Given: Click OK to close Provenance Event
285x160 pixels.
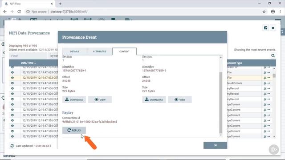Looking at the screenshot, I should [x=215, y=145].
